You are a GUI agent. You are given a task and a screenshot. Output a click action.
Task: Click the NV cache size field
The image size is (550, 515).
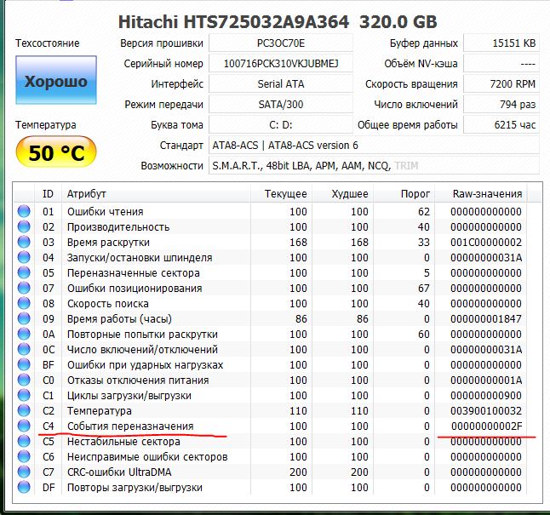click(501, 64)
